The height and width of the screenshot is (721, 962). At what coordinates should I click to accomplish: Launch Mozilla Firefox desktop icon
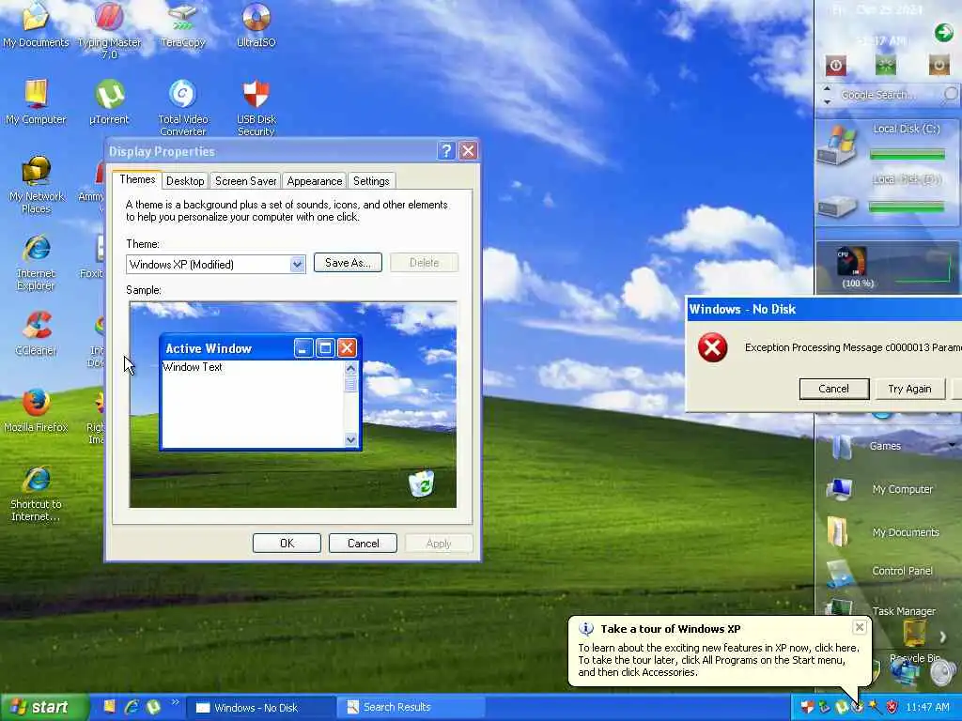36,411
